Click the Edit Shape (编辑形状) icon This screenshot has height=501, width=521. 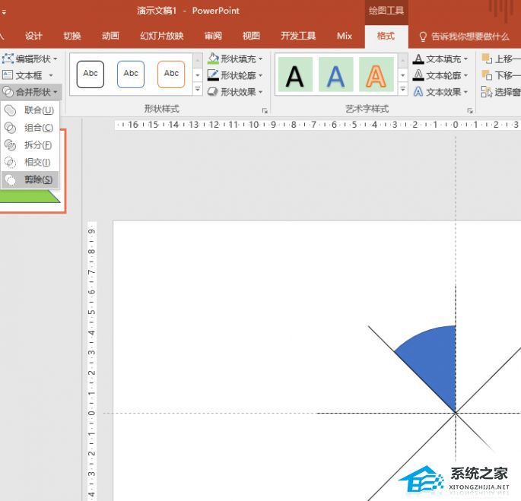click(x=8, y=59)
